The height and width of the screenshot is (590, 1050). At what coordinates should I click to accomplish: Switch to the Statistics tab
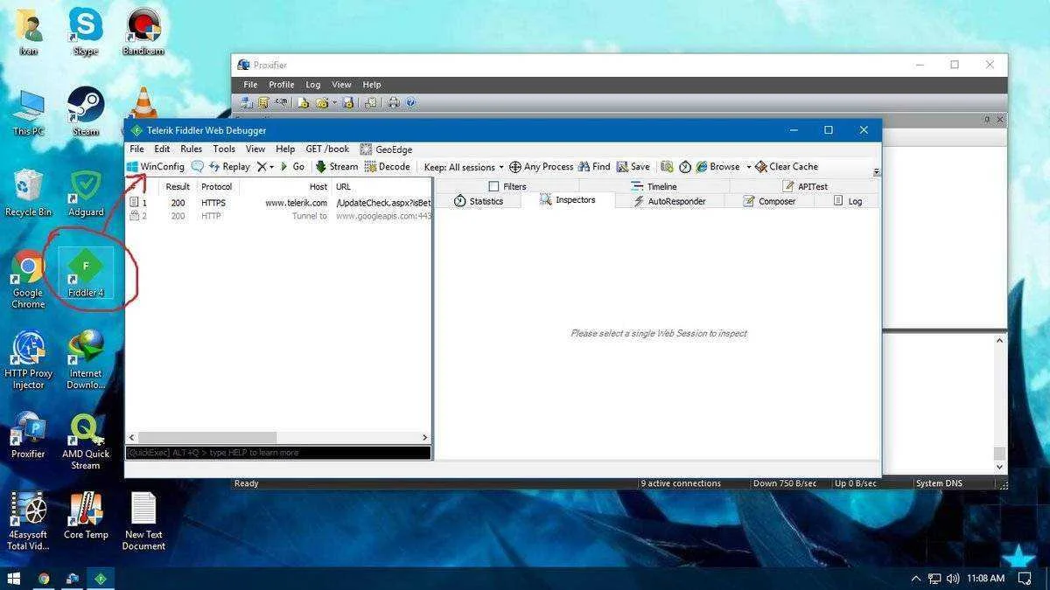[x=478, y=201]
